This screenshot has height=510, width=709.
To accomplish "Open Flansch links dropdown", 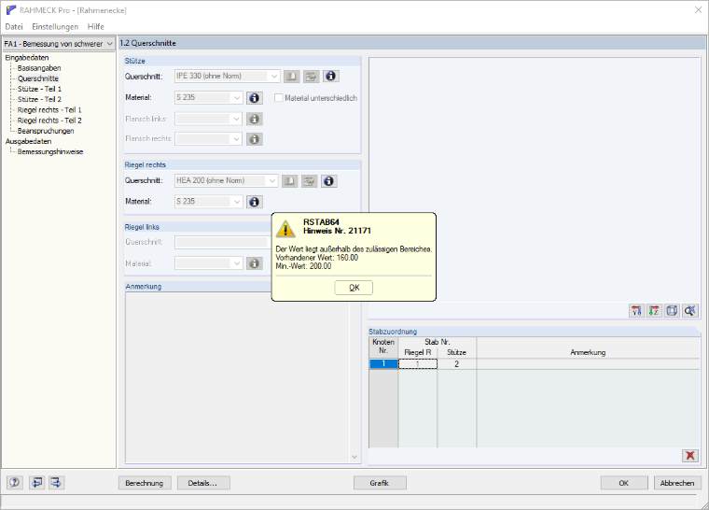I will (236, 120).
